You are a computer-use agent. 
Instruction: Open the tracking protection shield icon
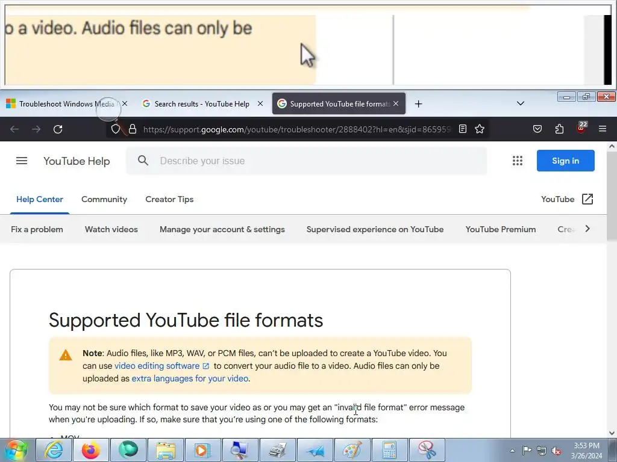click(115, 129)
